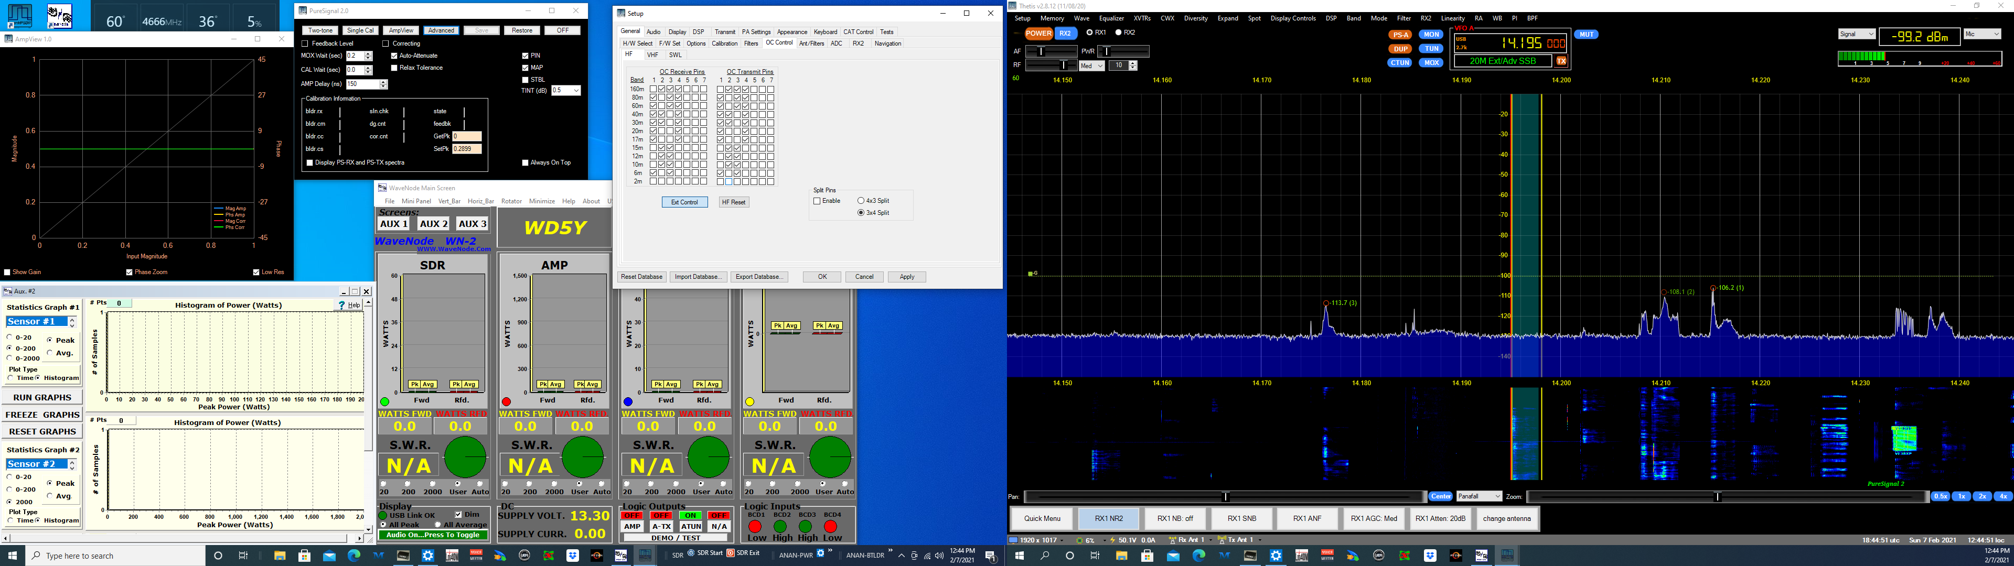Open Task View on left taskbar
Image resolution: width=2014 pixels, height=566 pixels.
pyautogui.click(x=243, y=556)
